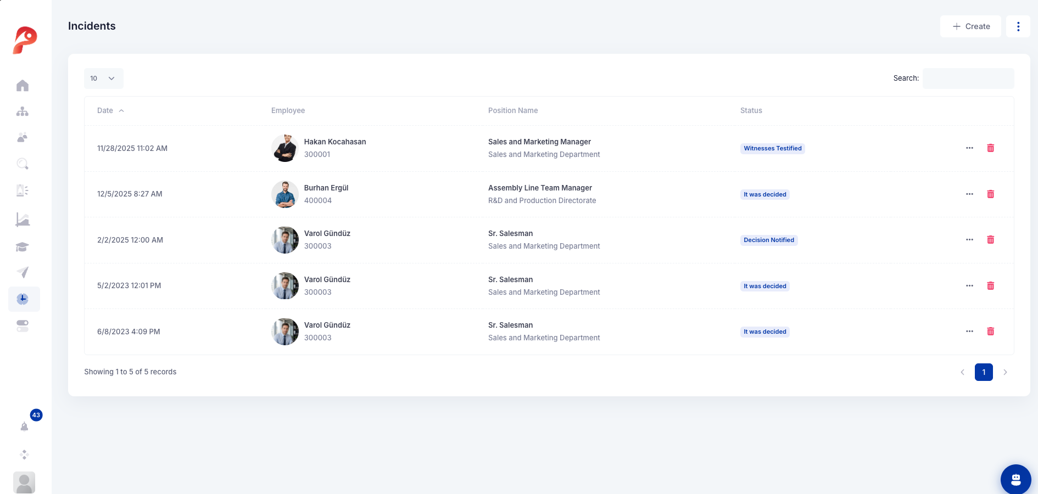
Task: Open the employees group sidebar icon
Action: (x=23, y=137)
